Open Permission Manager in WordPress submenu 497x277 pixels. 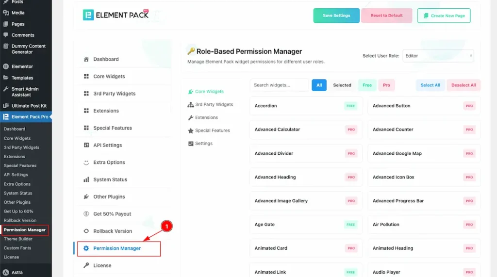(25, 230)
